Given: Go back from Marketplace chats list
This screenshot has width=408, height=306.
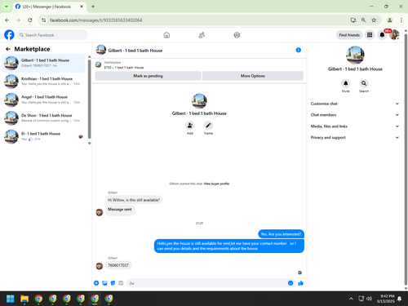Looking at the screenshot, I should point(8,49).
